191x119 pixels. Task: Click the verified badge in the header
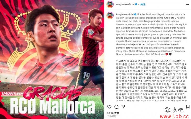click(x=136, y=4)
